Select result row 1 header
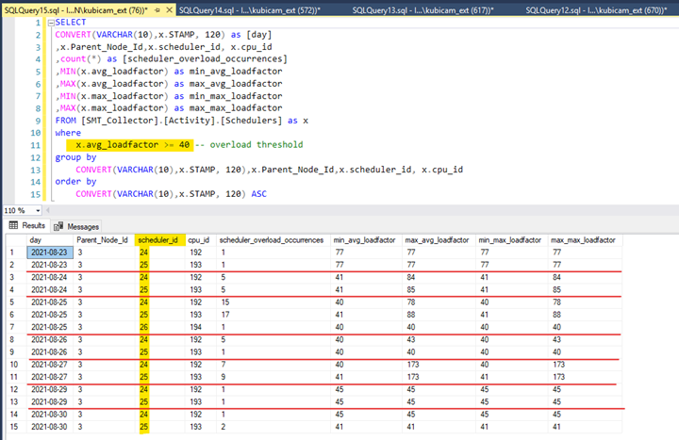 16,253
